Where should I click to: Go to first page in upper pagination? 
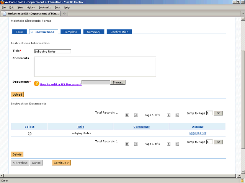[127, 115]
